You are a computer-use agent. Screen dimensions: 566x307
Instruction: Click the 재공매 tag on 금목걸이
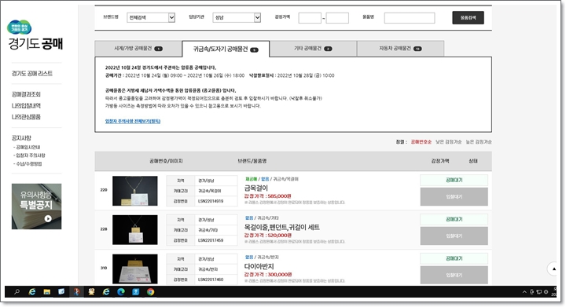pos(251,179)
